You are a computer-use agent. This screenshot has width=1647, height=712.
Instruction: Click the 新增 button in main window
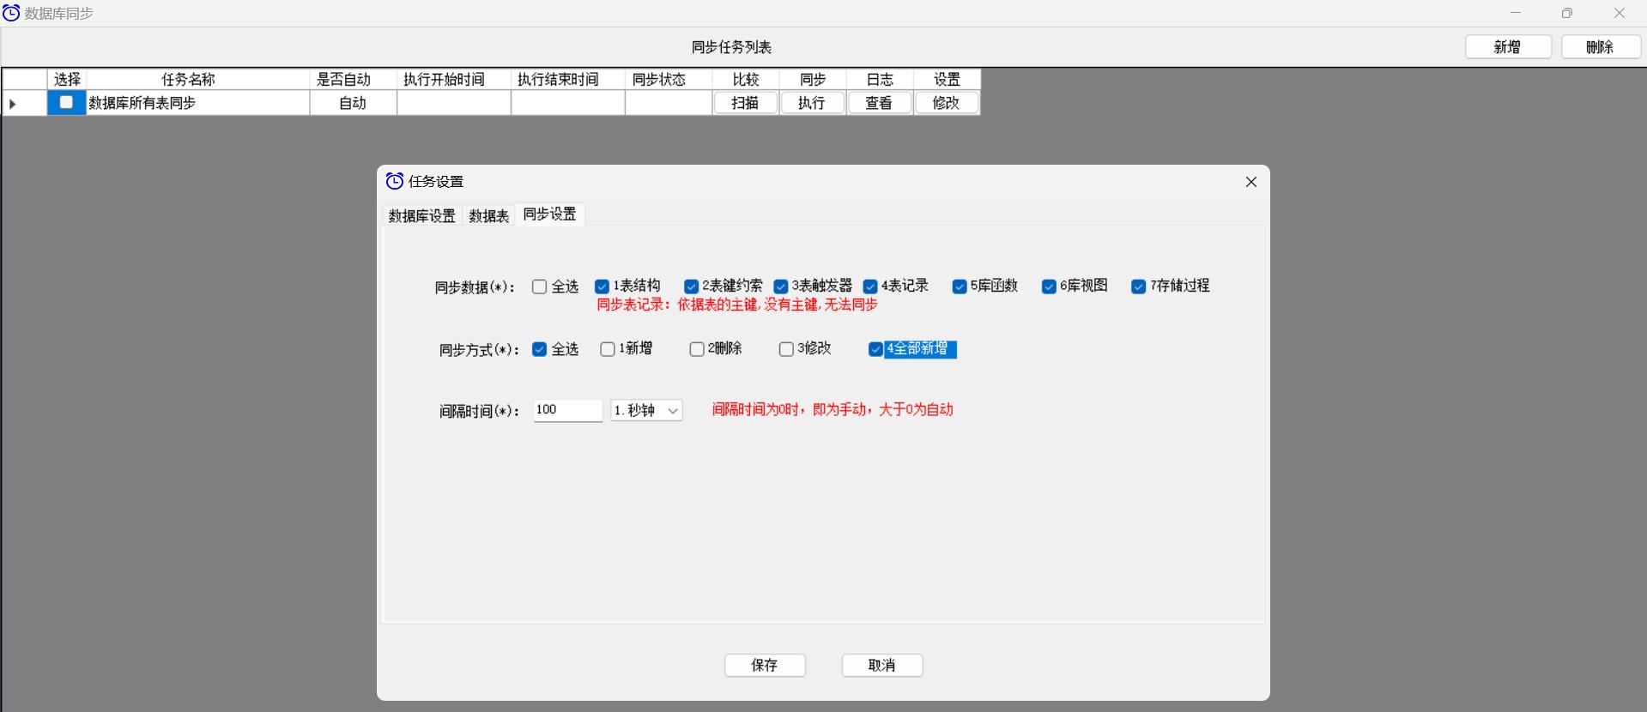coord(1508,47)
